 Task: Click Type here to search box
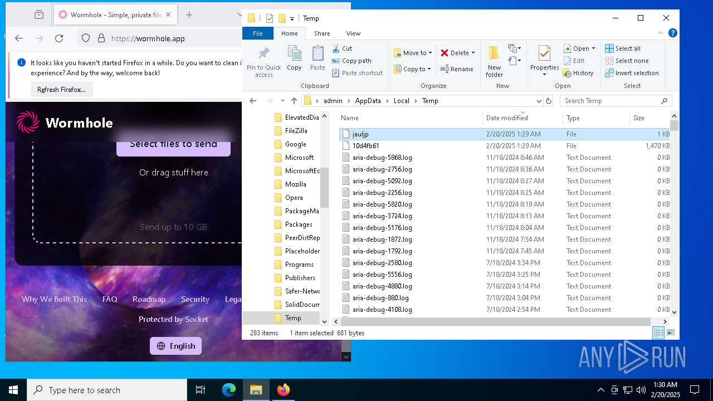(107, 390)
